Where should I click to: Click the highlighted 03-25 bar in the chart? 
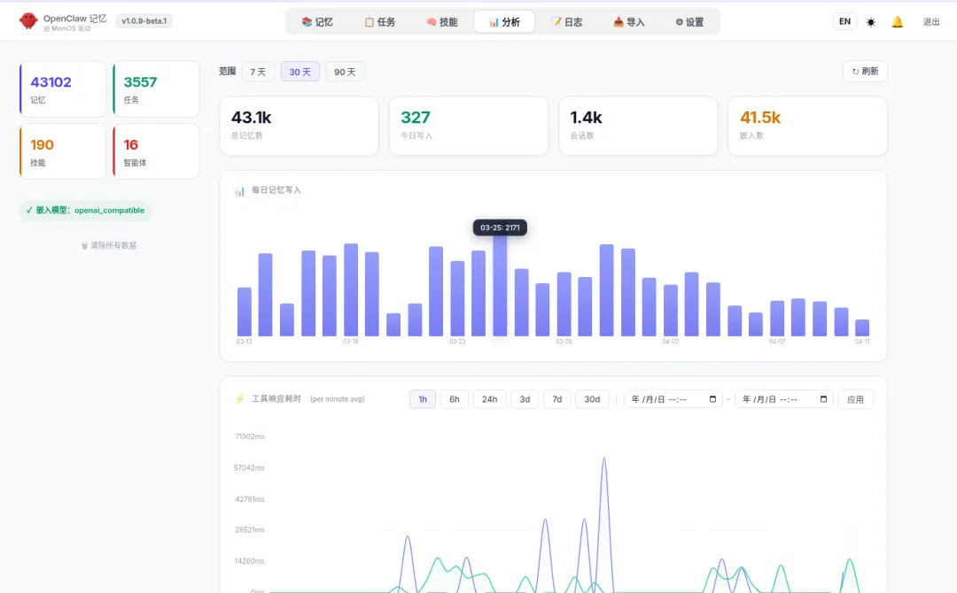coord(500,287)
